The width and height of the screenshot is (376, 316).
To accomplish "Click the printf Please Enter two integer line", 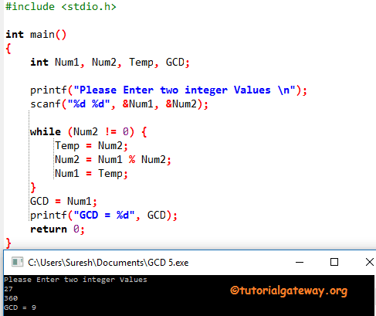I will (168, 90).
